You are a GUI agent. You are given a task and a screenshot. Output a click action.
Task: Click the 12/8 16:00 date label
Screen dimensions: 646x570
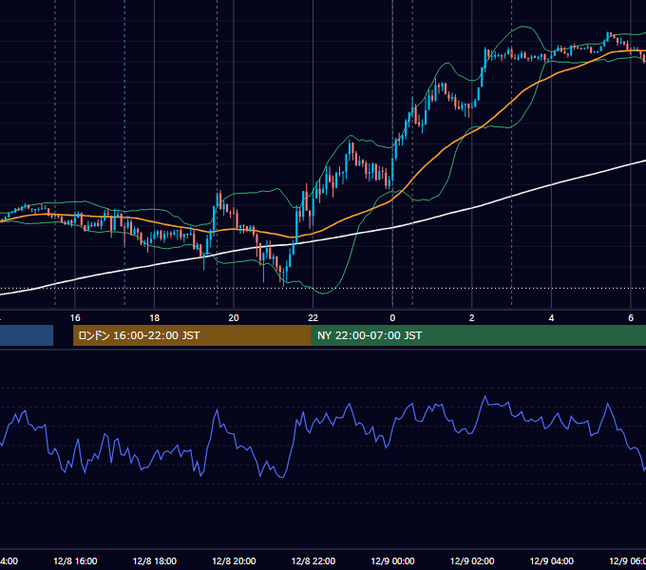click(75, 560)
